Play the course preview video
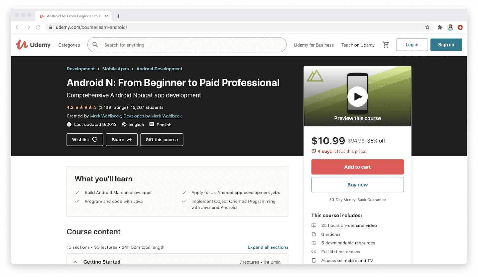The image size is (478, 277). pos(357,96)
